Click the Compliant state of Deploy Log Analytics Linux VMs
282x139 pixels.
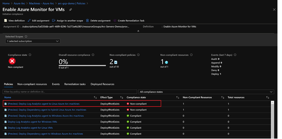click(134, 128)
